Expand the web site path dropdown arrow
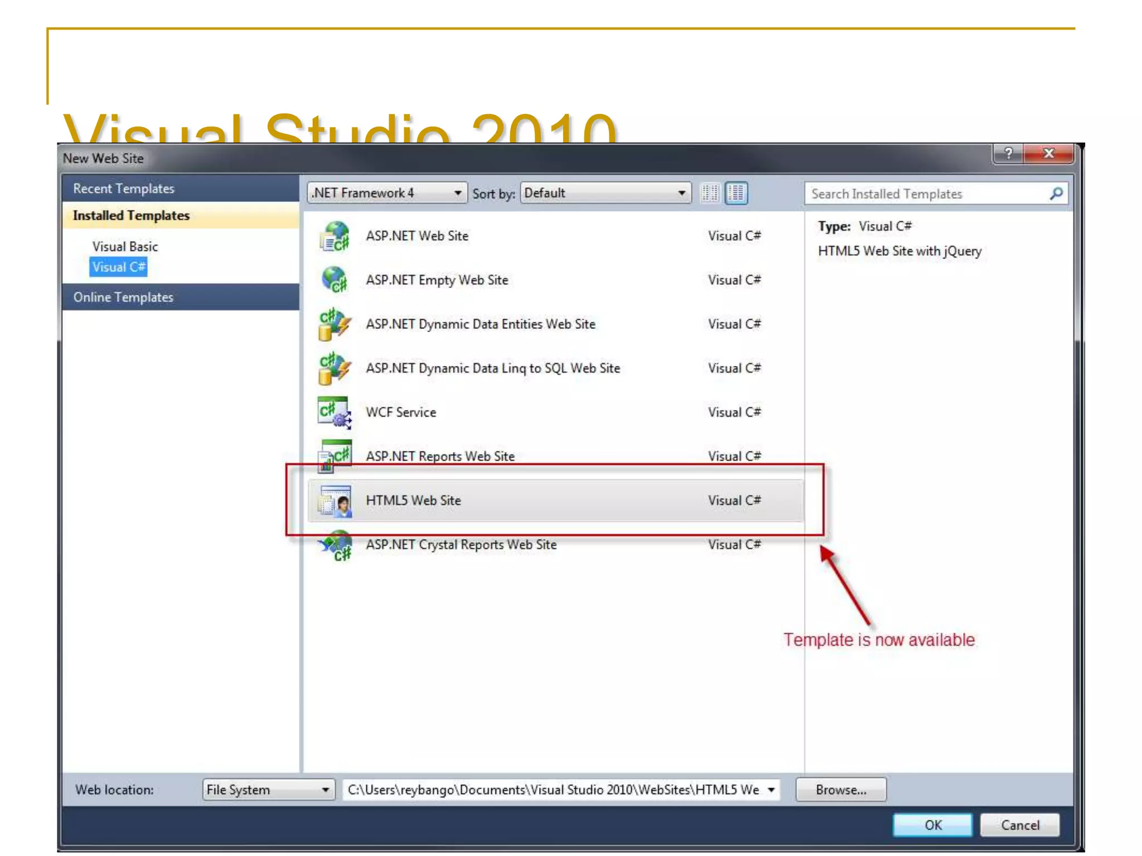 coord(771,790)
